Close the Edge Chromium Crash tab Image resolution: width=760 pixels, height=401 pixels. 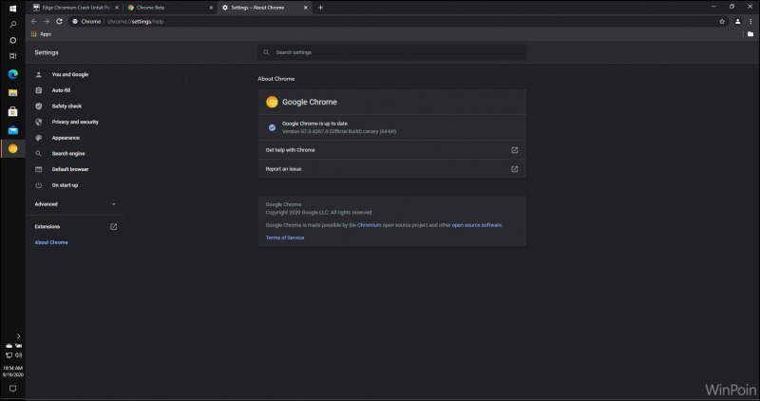pos(117,8)
